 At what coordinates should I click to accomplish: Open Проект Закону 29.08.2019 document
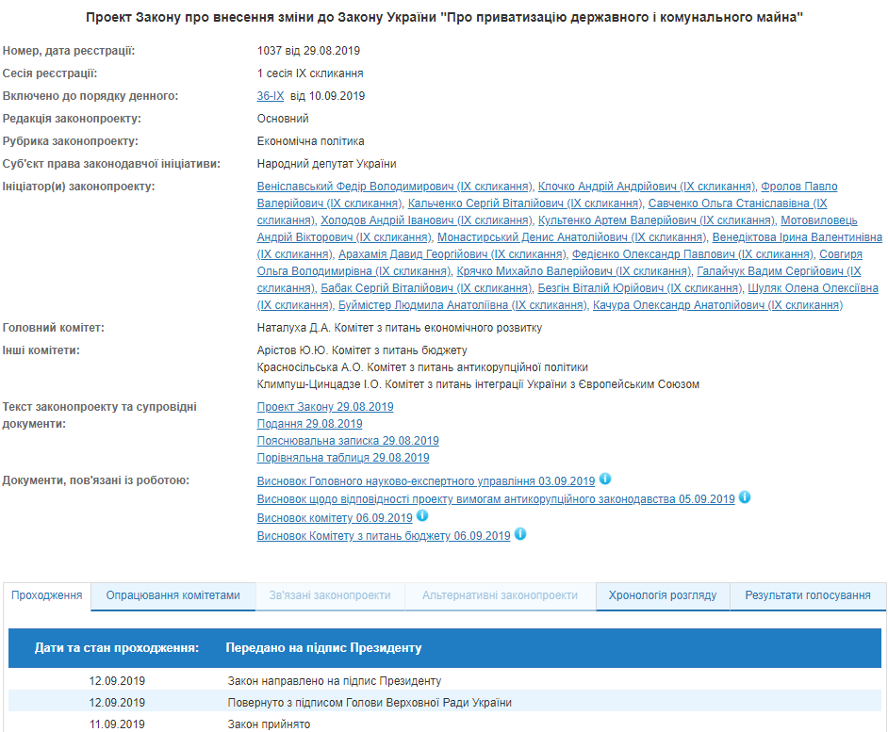click(325, 407)
